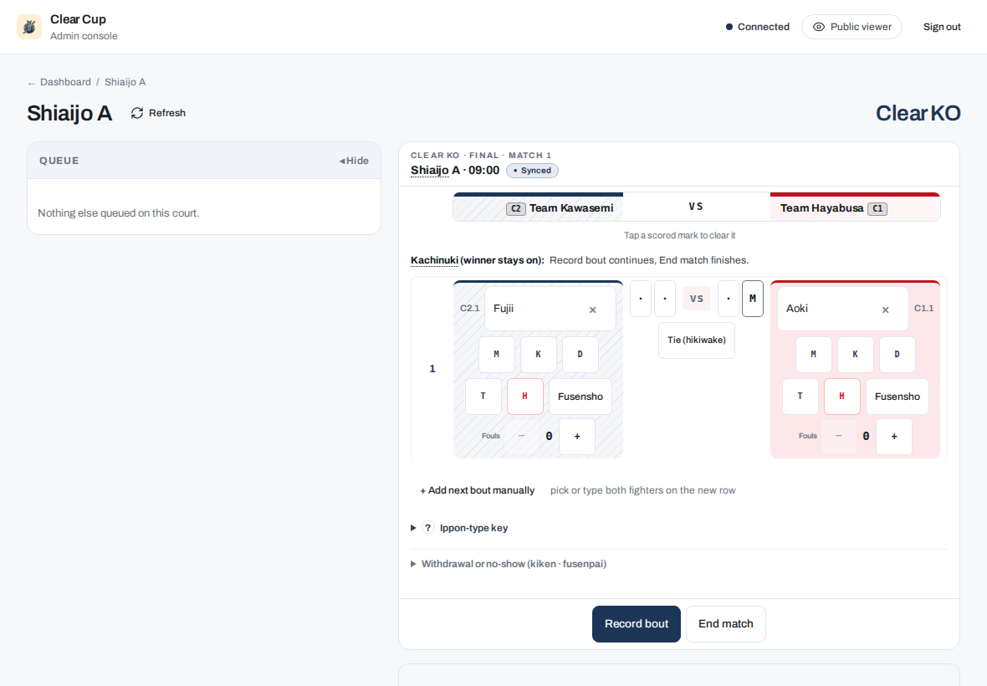Decrease Fujii's fouls with minus button

pos(521,436)
